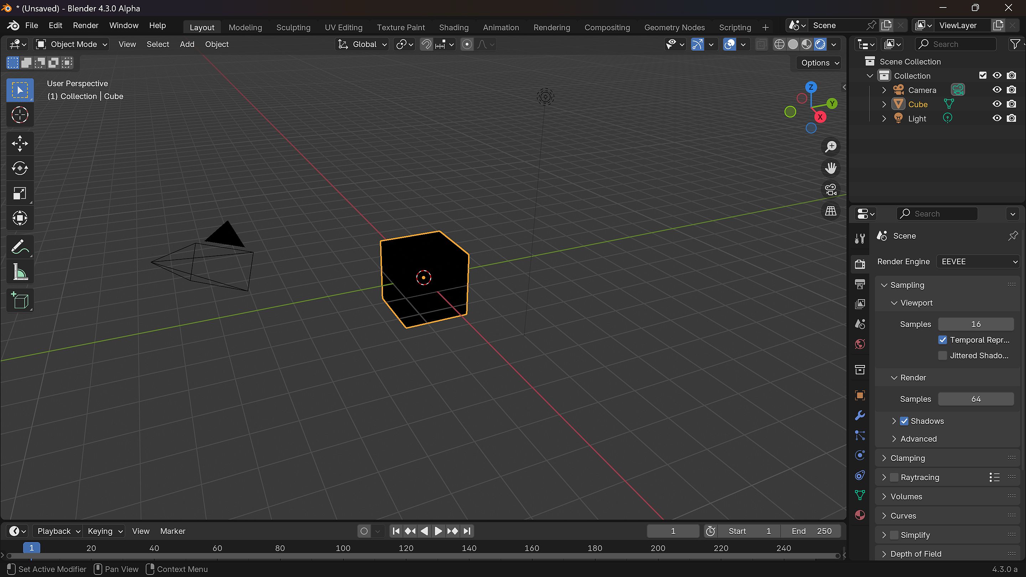Choose the Add Cube tool
Screen dimensions: 1026x577
[x=20, y=300]
